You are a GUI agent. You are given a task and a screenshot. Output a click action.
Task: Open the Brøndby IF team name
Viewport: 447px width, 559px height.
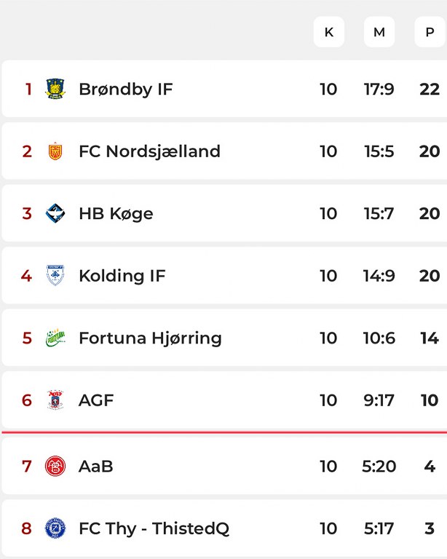[125, 89]
